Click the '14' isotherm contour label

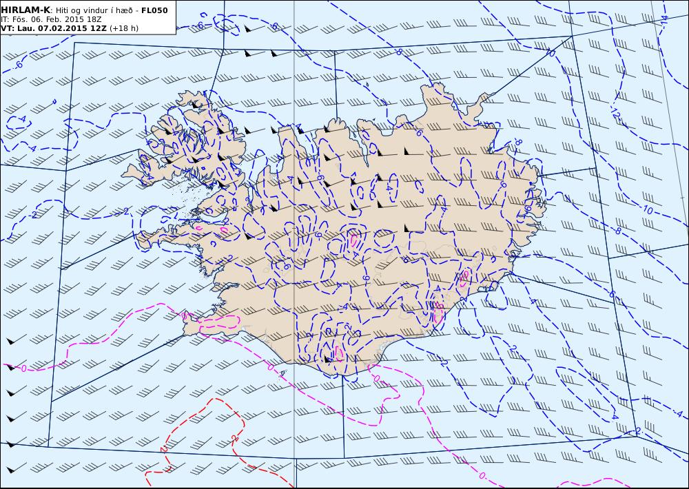click(664, 20)
